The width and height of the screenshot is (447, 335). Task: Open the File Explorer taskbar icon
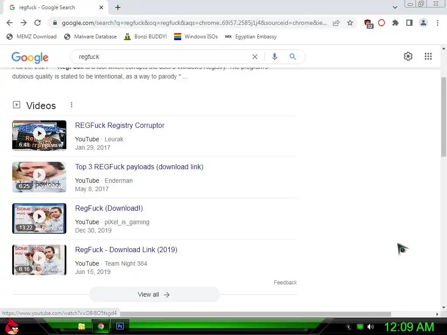point(82,326)
